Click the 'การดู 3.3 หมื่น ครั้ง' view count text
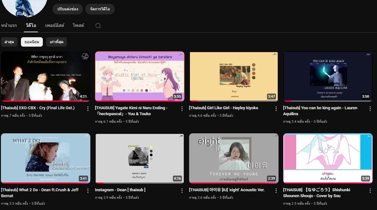The width and height of the screenshot is (377, 210). point(15,203)
